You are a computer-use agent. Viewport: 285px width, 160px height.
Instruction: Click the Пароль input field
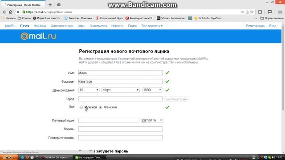pos(121,129)
